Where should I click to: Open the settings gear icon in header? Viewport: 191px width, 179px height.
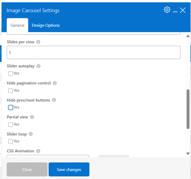coord(167,10)
